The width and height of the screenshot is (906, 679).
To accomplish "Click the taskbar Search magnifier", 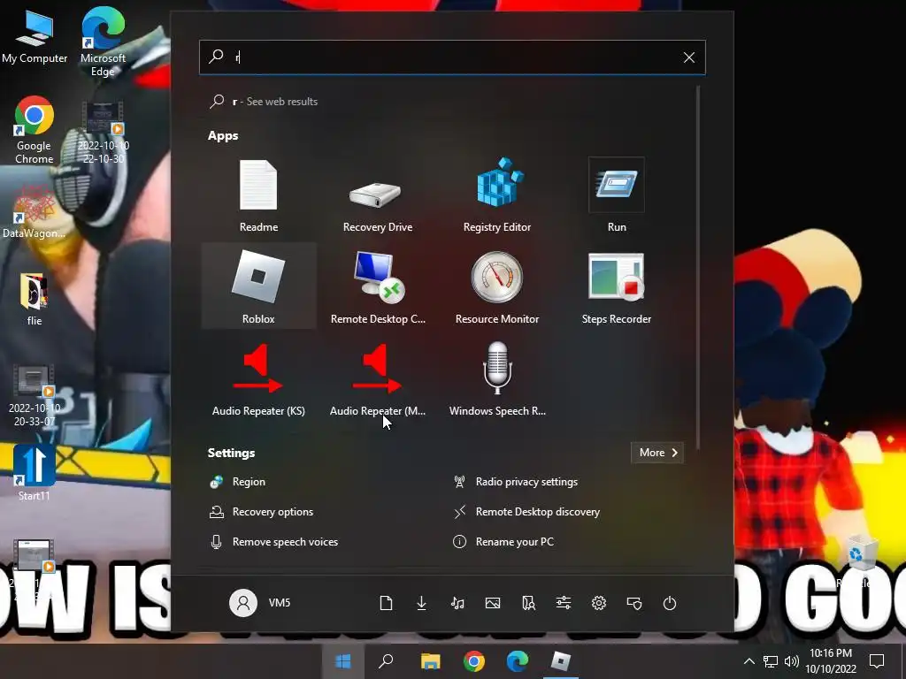I will tap(386, 661).
